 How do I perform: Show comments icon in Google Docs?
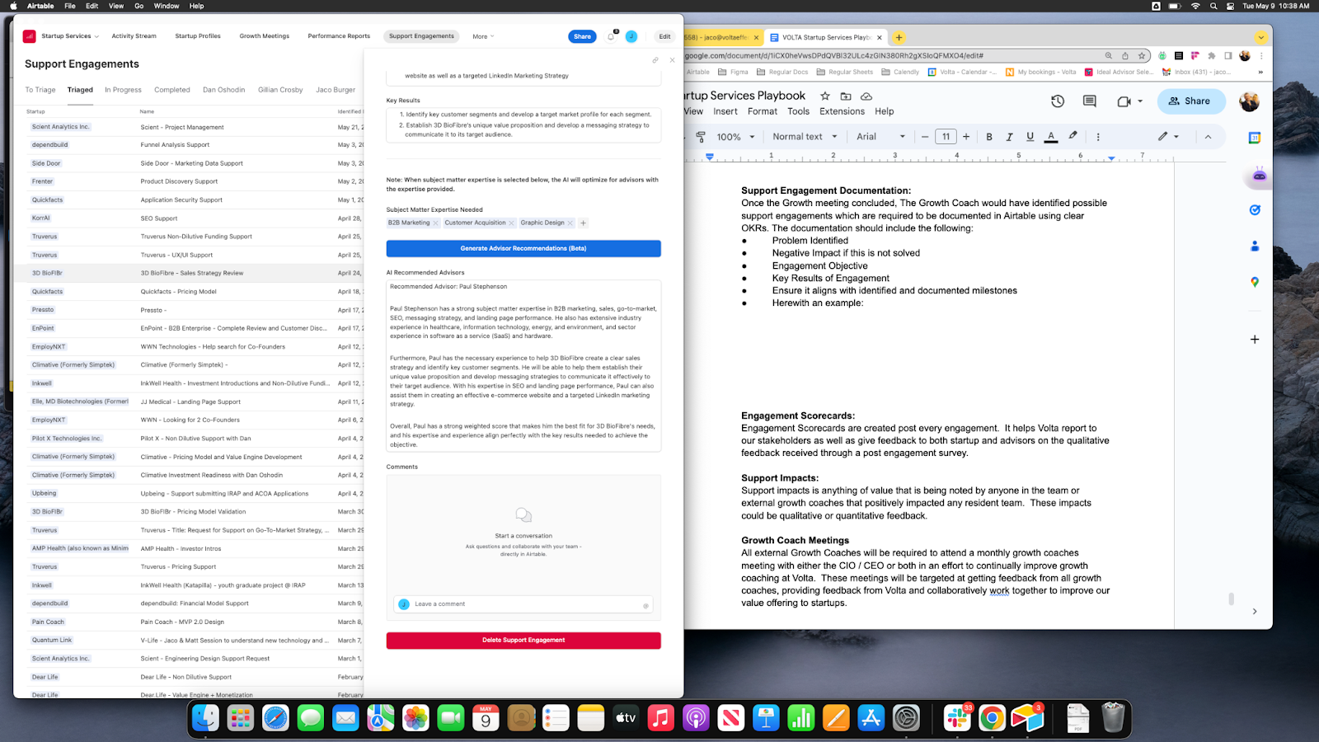point(1090,101)
